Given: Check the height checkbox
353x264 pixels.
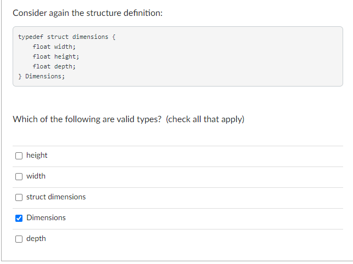Looking at the screenshot, I should click(x=19, y=156).
